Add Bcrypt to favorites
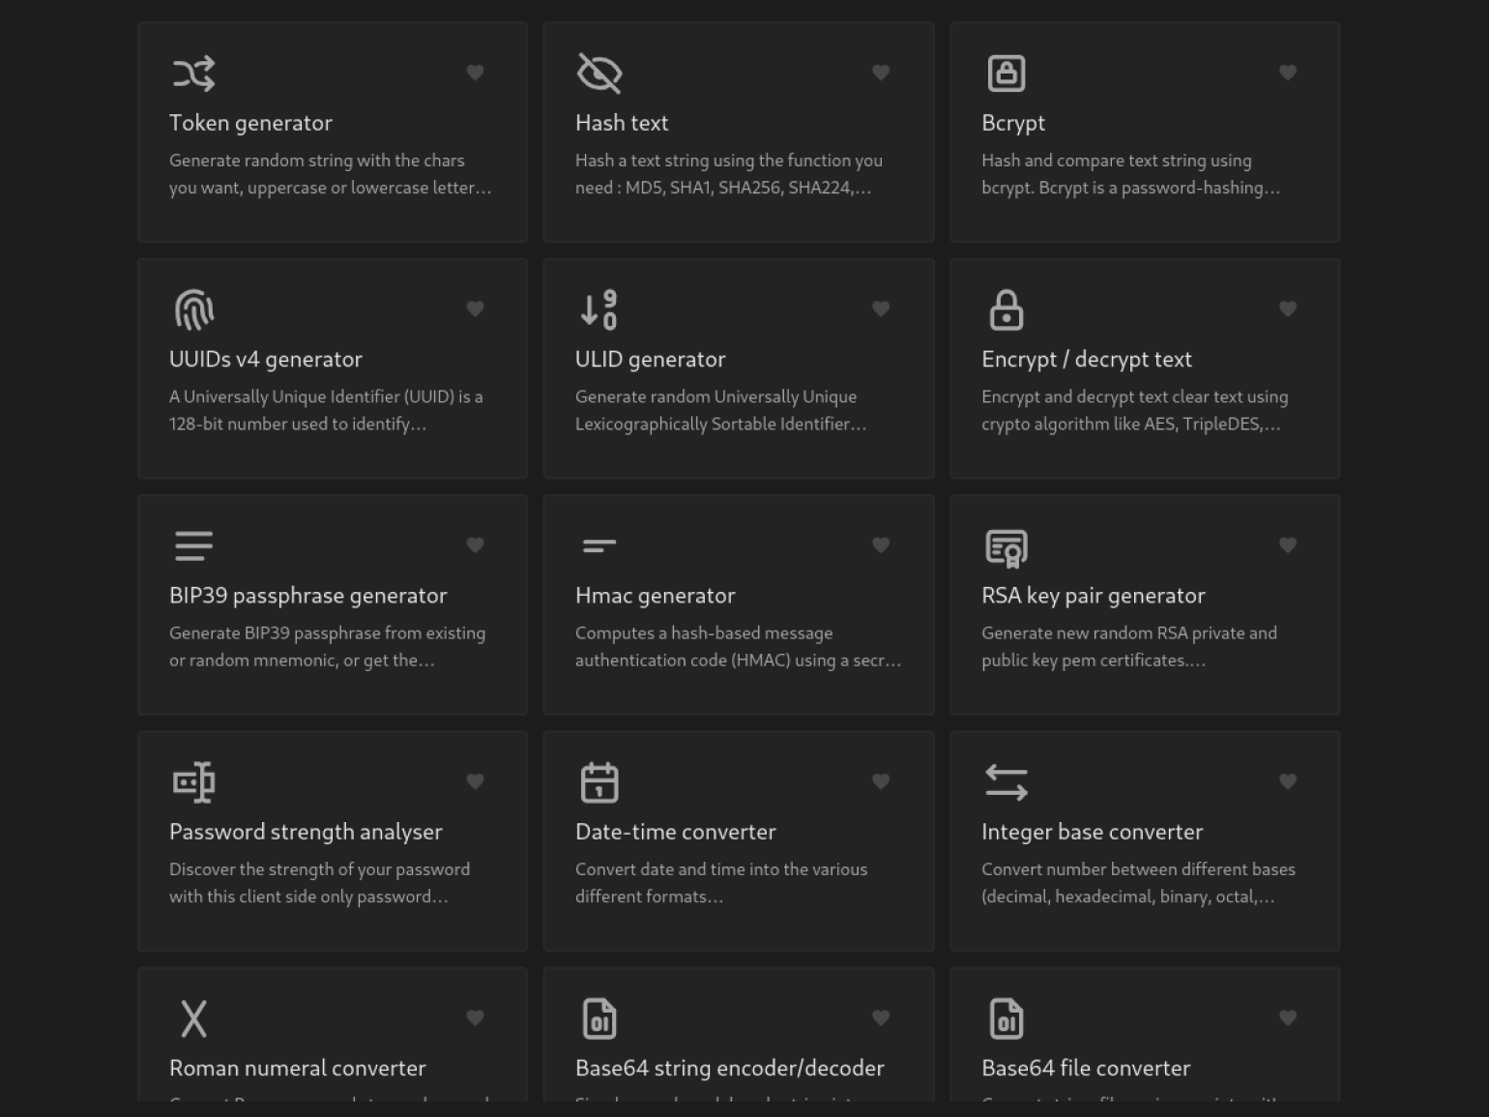 tap(1287, 73)
